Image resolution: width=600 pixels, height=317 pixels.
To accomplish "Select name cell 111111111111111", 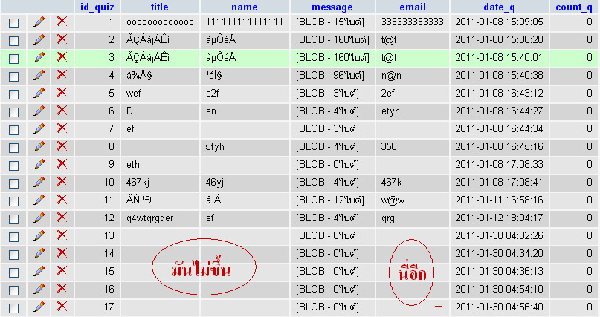I will [x=245, y=22].
